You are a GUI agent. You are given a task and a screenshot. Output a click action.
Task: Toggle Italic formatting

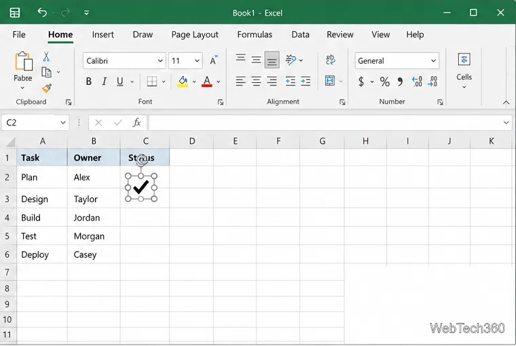104,81
